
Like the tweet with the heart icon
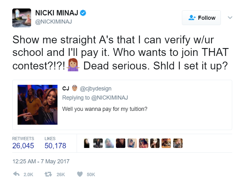80,174
